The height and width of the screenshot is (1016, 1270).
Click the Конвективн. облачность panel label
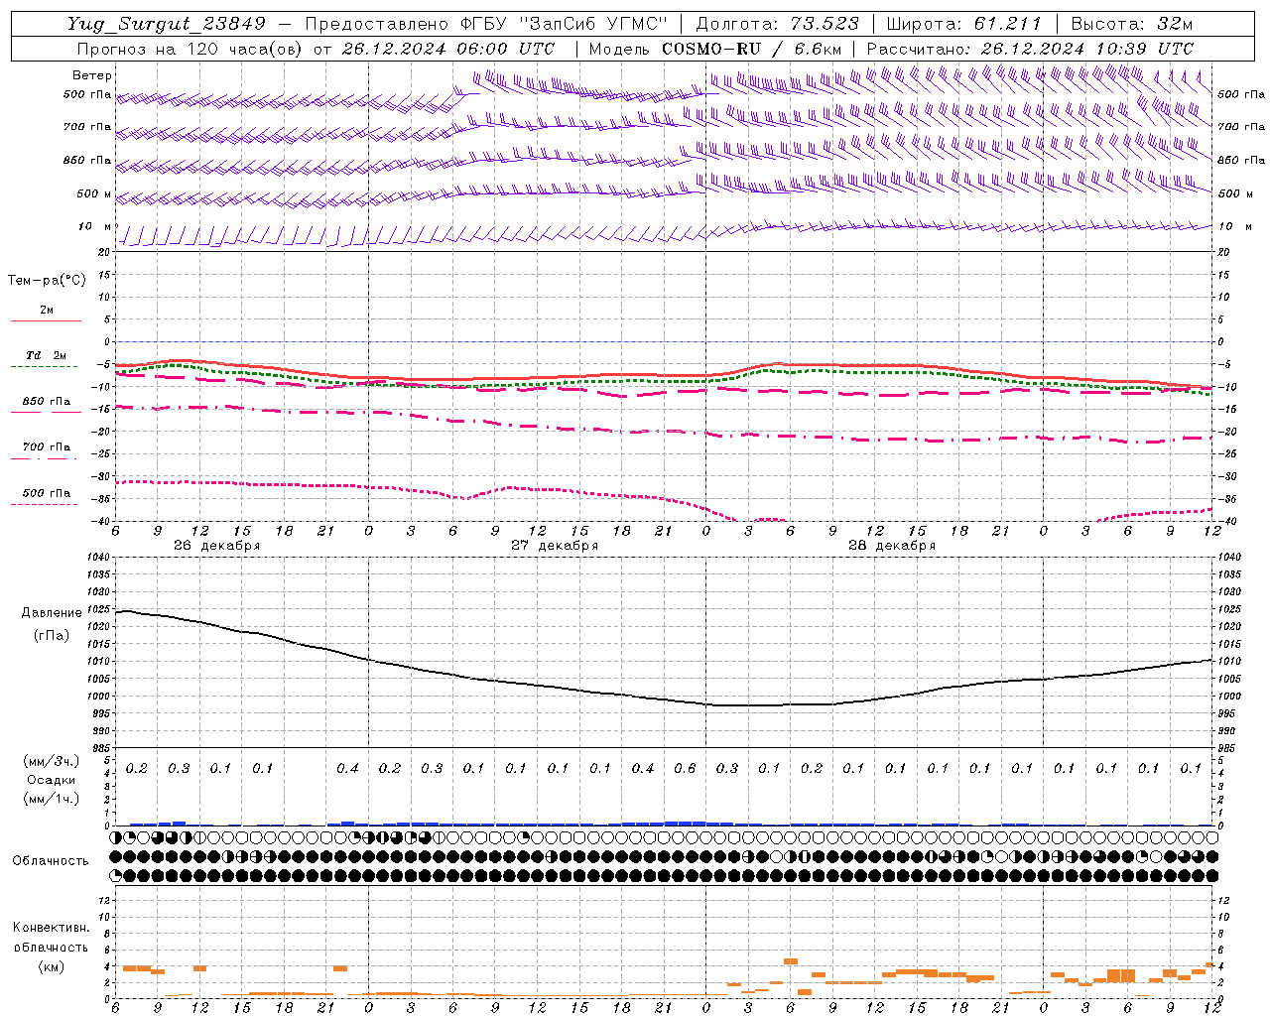[x=51, y=947]
